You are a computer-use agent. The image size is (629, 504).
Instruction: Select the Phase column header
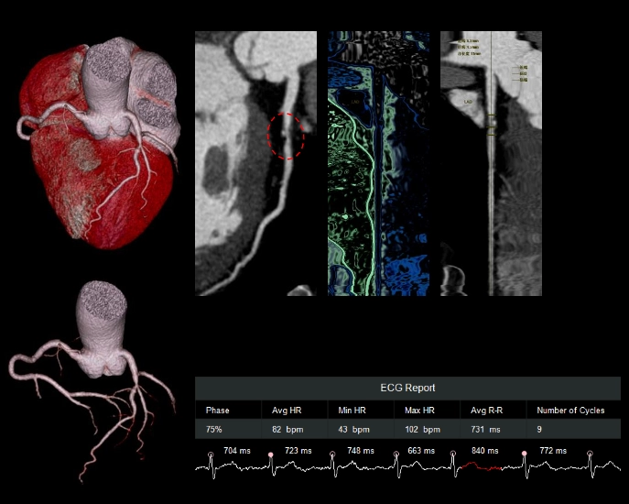click(218, 411)
